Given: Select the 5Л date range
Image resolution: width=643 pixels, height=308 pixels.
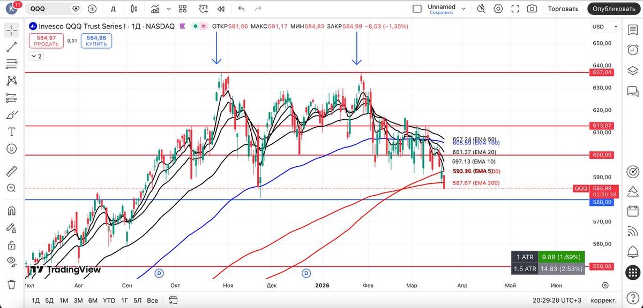Looking at the screenshot, I should click(x=138, y=300).
